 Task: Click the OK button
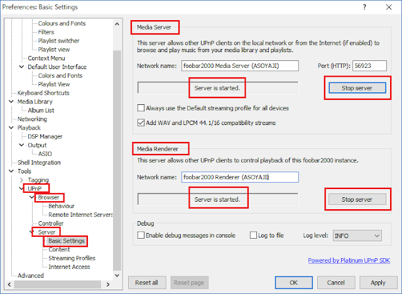click(x=294, y=283)
